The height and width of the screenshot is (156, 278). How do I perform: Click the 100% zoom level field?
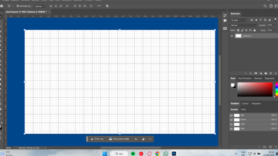point(8,148)
